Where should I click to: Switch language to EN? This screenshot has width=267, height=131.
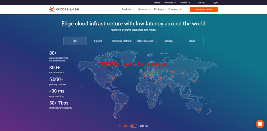point(200,3)
